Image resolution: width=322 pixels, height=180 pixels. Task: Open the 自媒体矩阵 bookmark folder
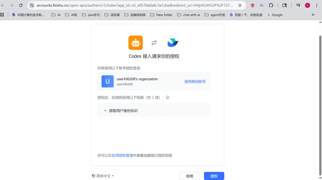coord(135,15)
